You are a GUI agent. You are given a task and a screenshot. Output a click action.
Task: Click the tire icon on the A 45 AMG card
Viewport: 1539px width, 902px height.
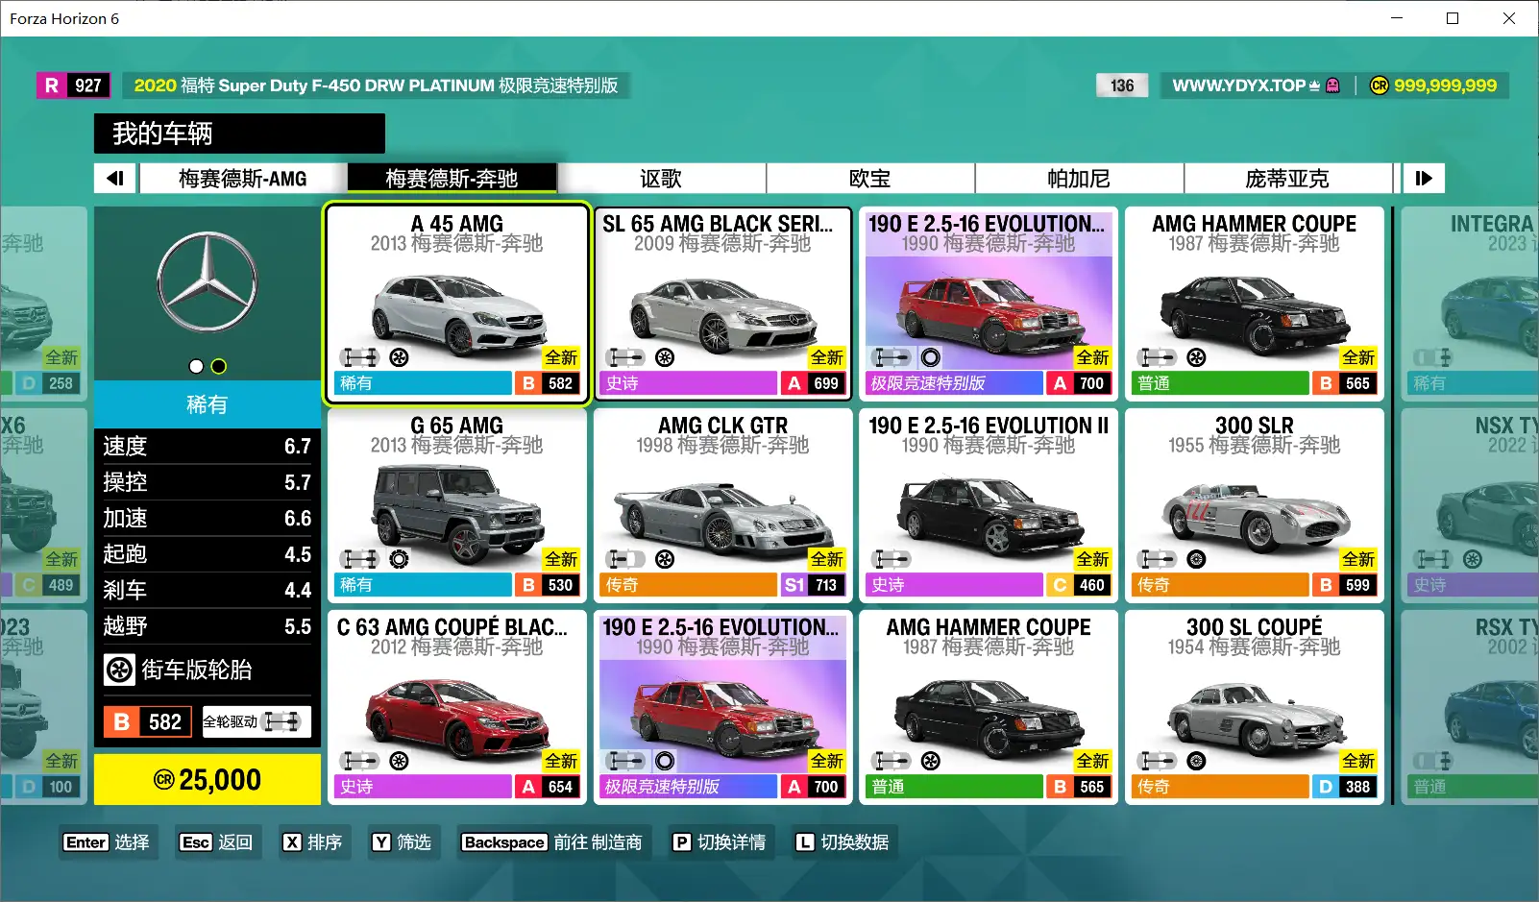coord(399,357)
